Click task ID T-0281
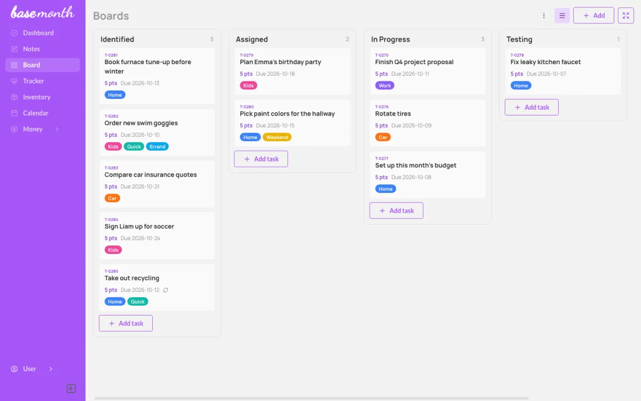641x401 pixels. [111, 55]
